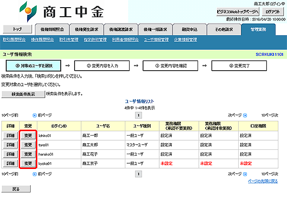Click the マスターユーザ user type cell
287x200 pixels.
coord(142,145)
